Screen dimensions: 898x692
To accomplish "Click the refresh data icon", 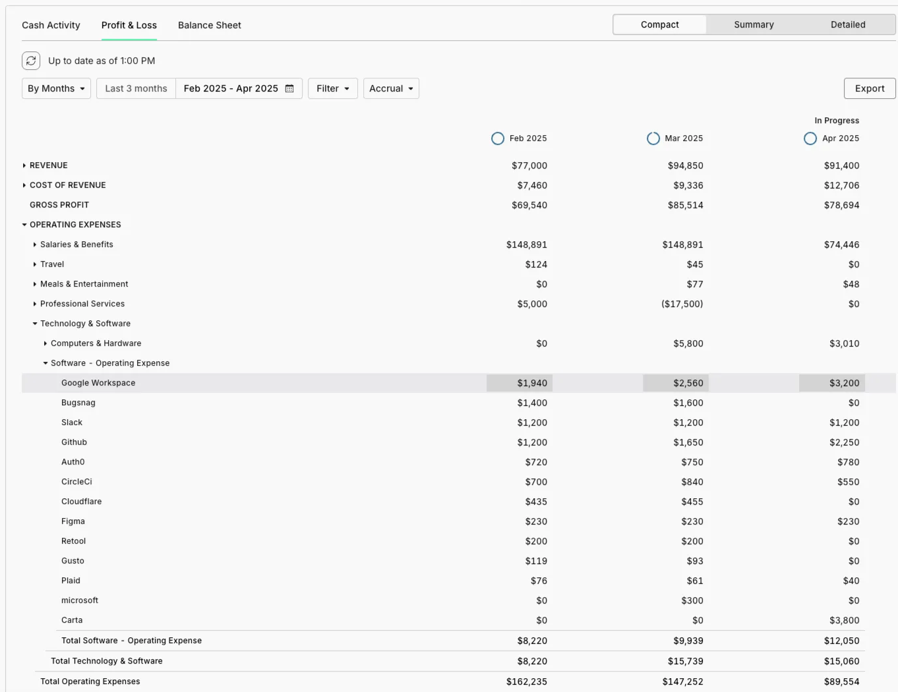I will (x=31, y=61).
